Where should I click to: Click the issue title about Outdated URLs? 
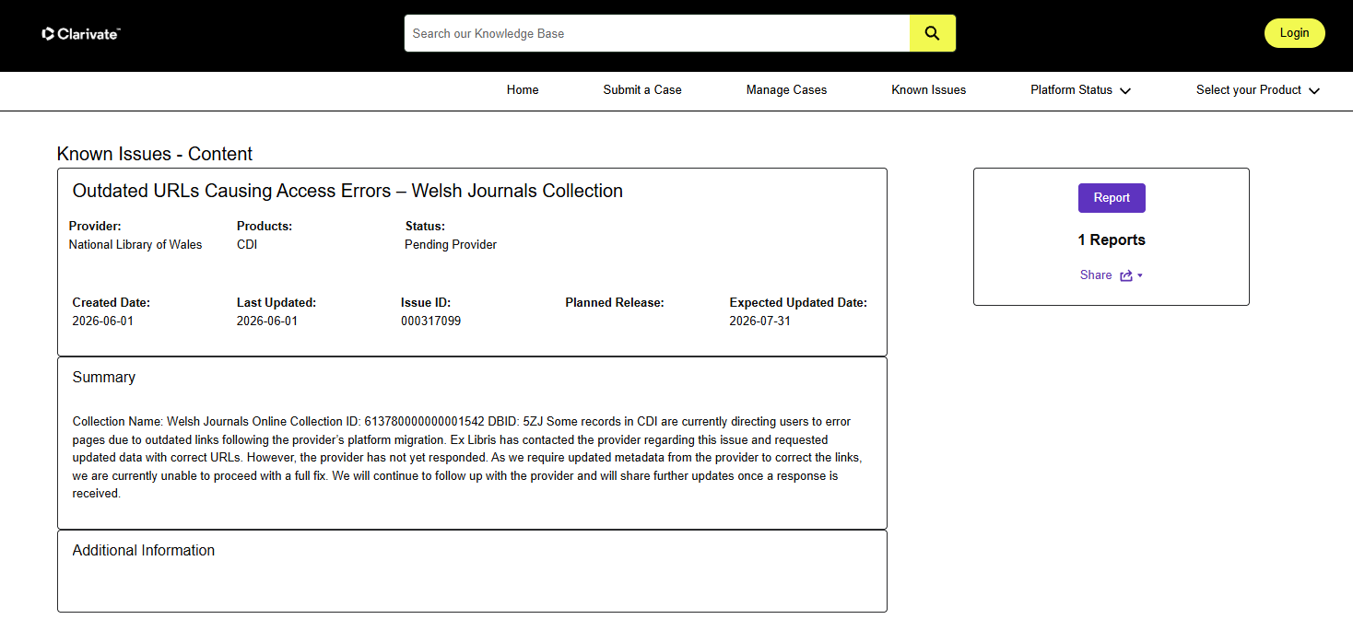click(x=347, y=192)
